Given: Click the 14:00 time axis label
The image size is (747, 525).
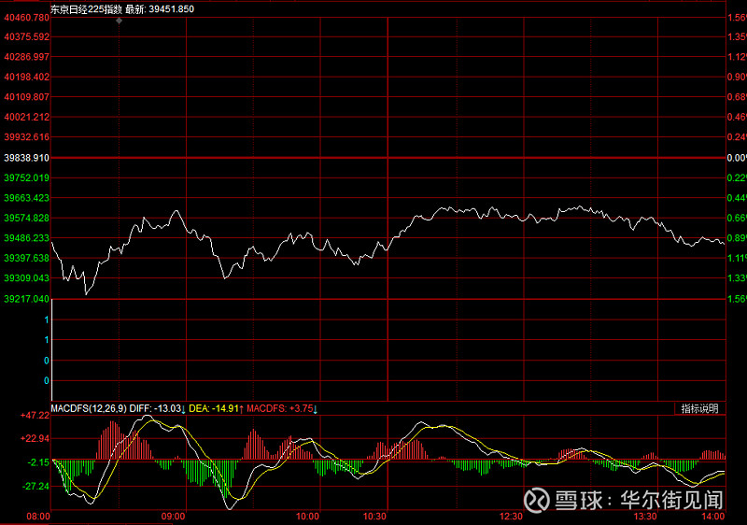Looking at the screenshot, I should tap(713, 516).
